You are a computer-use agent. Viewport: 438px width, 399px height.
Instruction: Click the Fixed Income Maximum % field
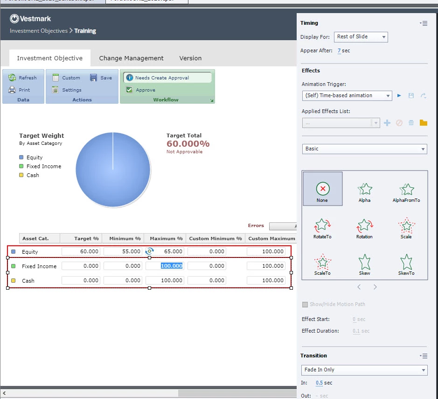pos(165,266)
